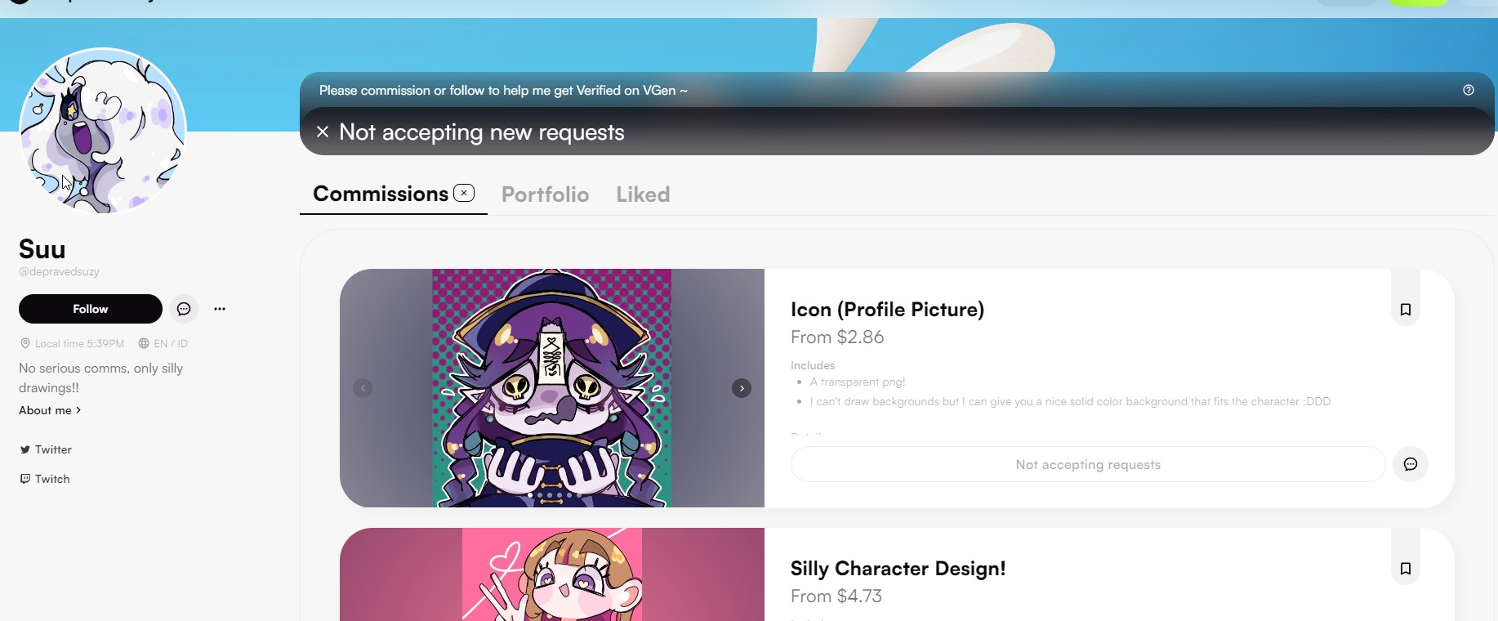Open the message chat icon beside Follow

[x=184, y=309]
